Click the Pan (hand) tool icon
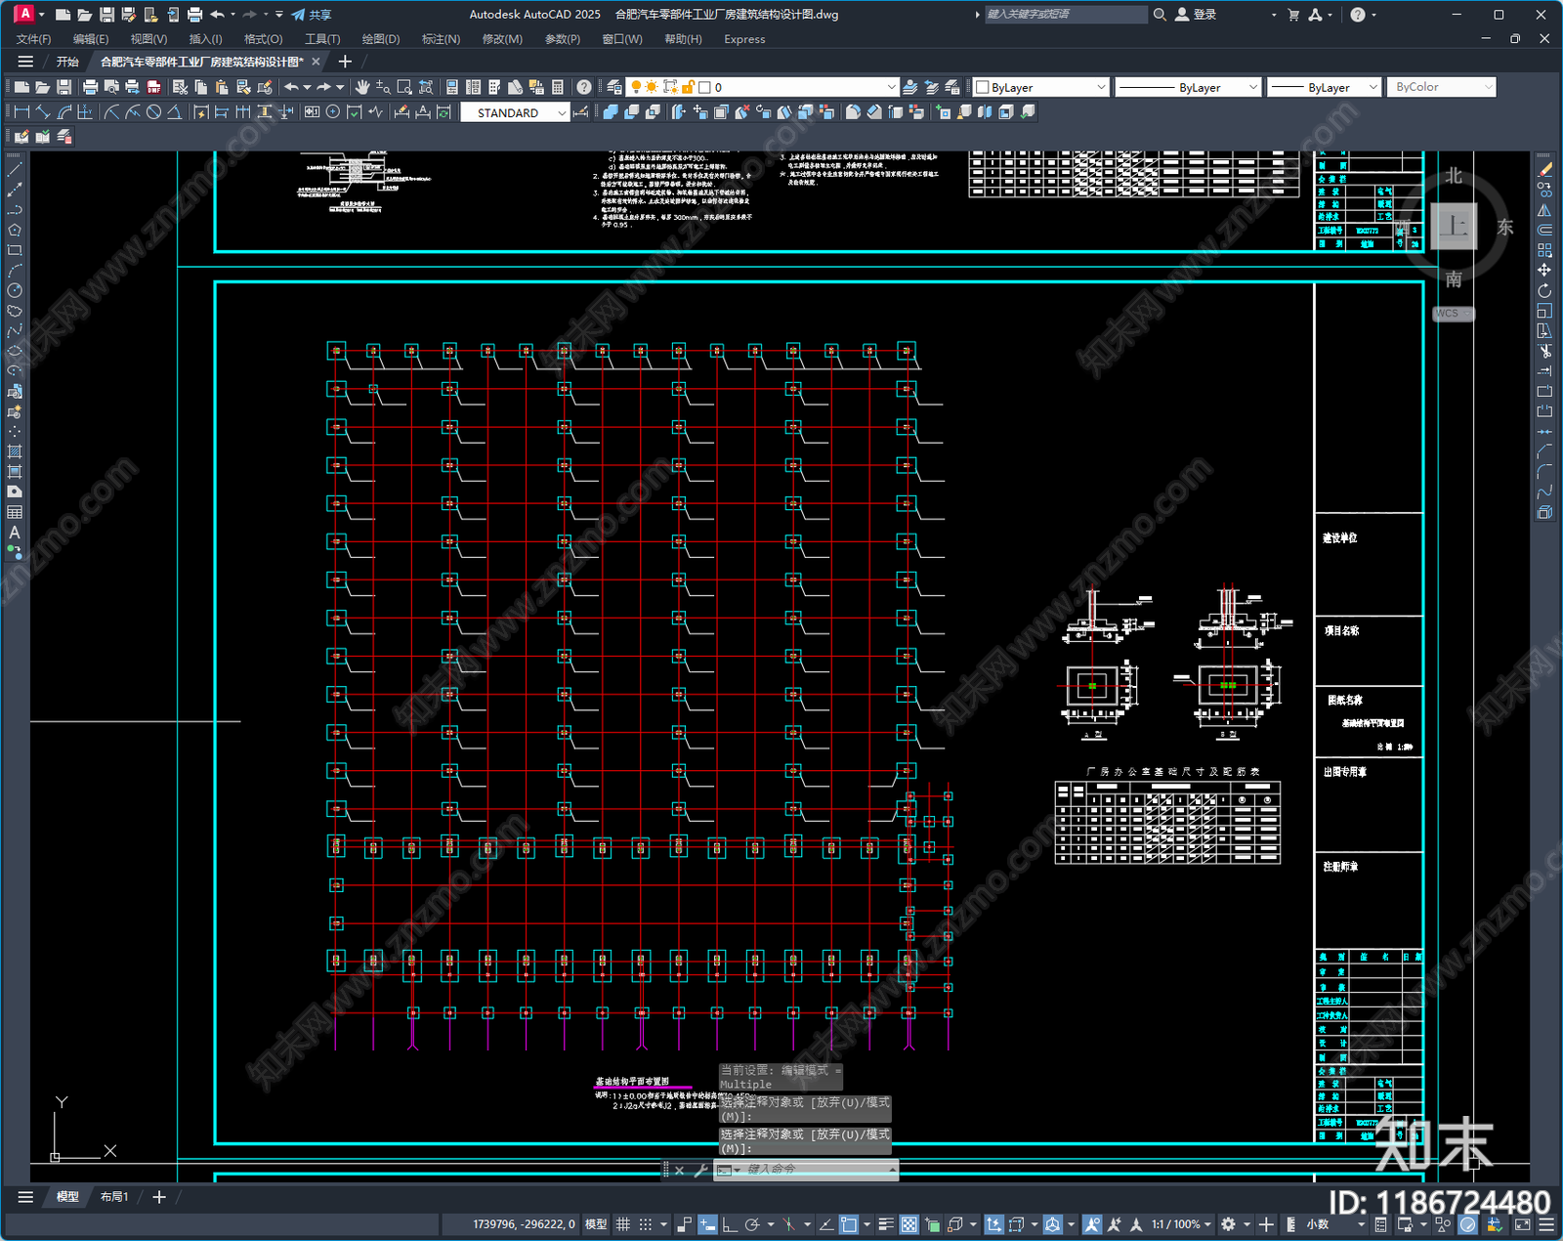This screenshot has width=1563, height=1241. (362, 87)
